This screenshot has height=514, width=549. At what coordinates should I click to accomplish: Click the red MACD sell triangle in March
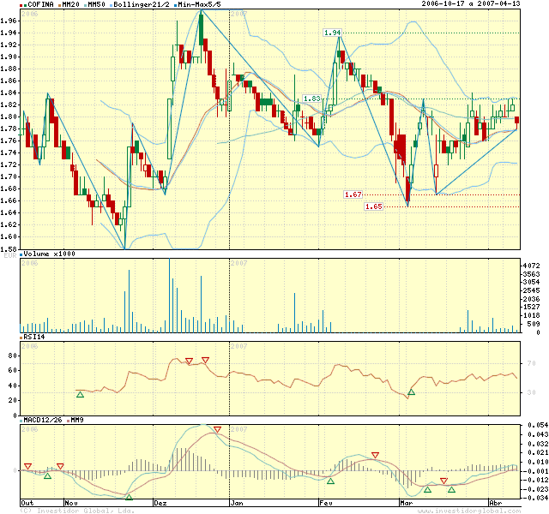[x=444, y=481]
